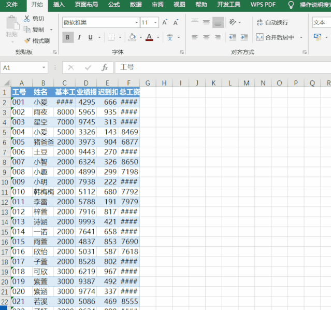
Task: Switch to the WPS PDF tab
Action: click(x=263, y=5)
